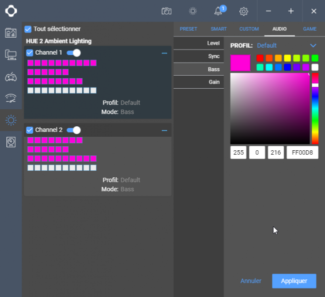This screenshot has width=325, height=297.
Task: Uncheck the Channel 2 checkbox
Action: point(29,130)
